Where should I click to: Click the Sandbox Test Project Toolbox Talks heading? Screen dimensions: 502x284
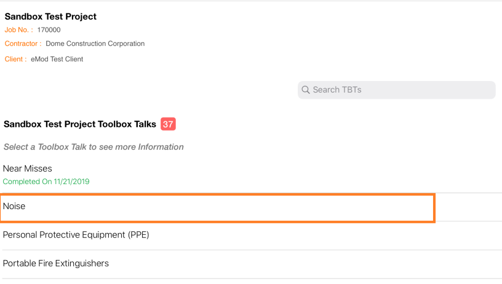click(x=80, y=124)
